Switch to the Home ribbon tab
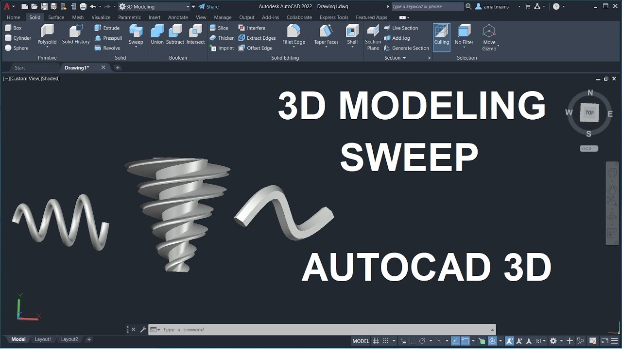 [14, 17]
